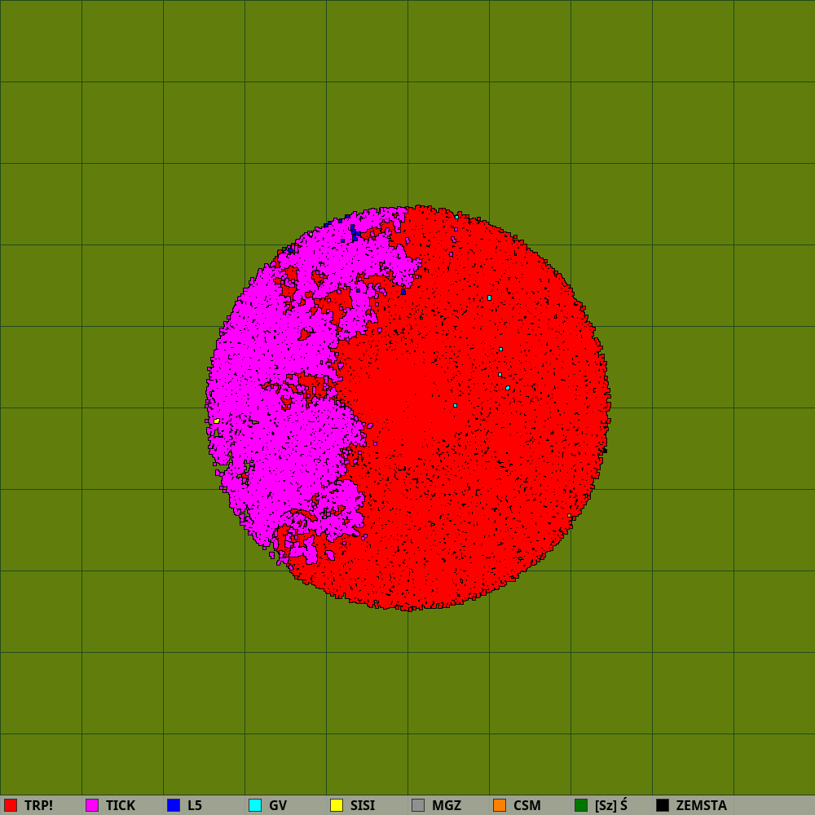Click the red TRP! legend swatch
Image resolution: width=815 pixels, height=815 pixels.
coord(11,805)
